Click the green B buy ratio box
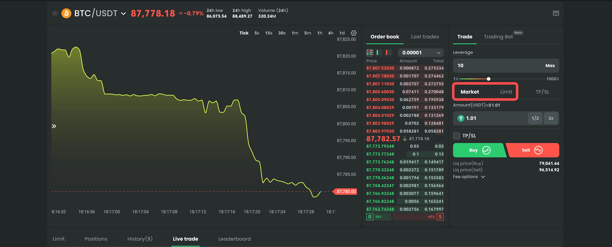 [370, 217]
